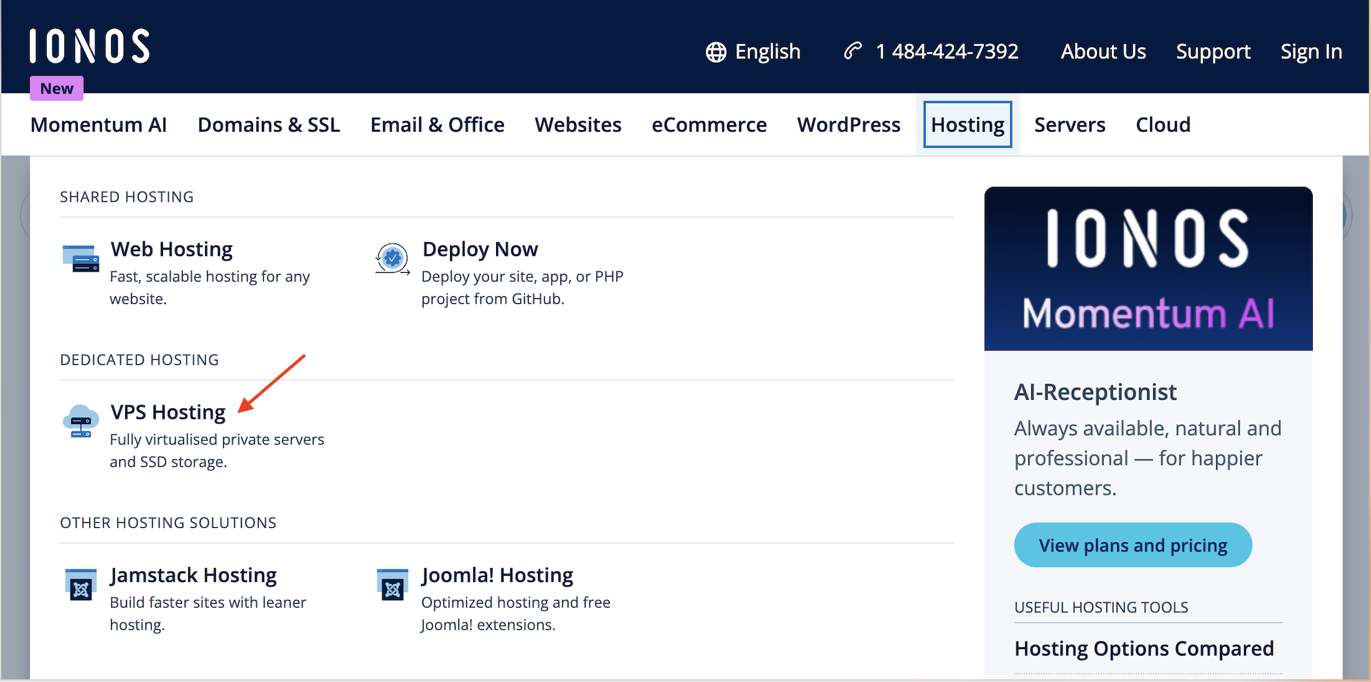Click the IONOS Momentum AI banner image
The width and height of the screenshot is (1371, 682).
click(x=1148, y=269)
